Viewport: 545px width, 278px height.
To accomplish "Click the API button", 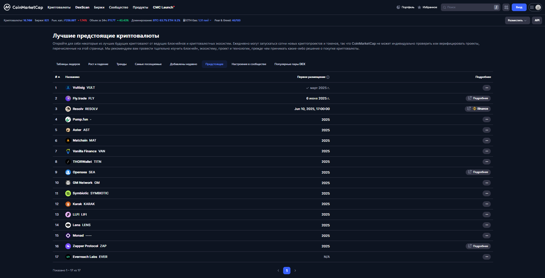I will 537,20.
